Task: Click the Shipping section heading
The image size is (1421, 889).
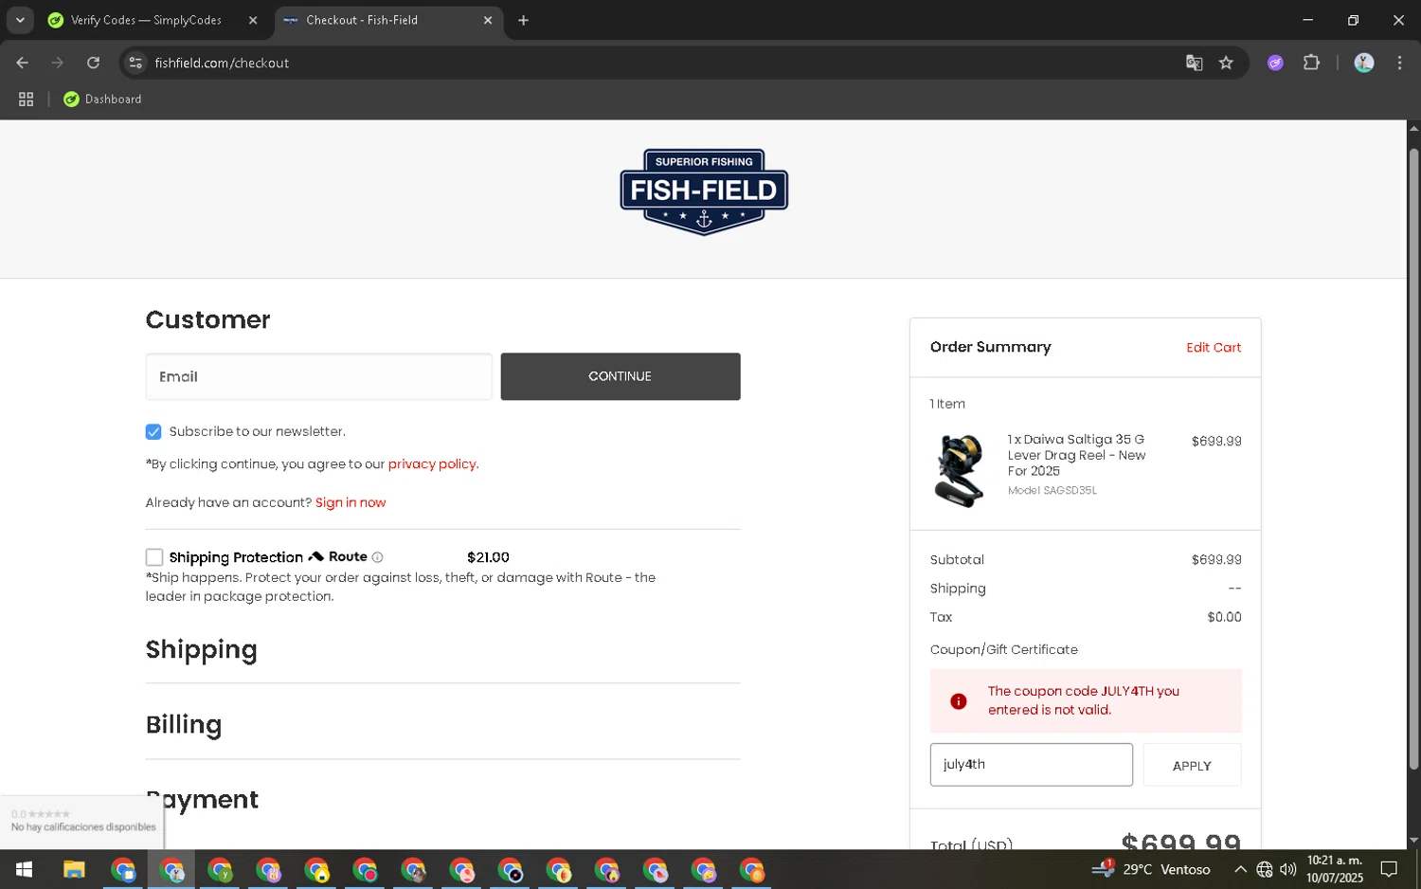Action: (202, 650)
